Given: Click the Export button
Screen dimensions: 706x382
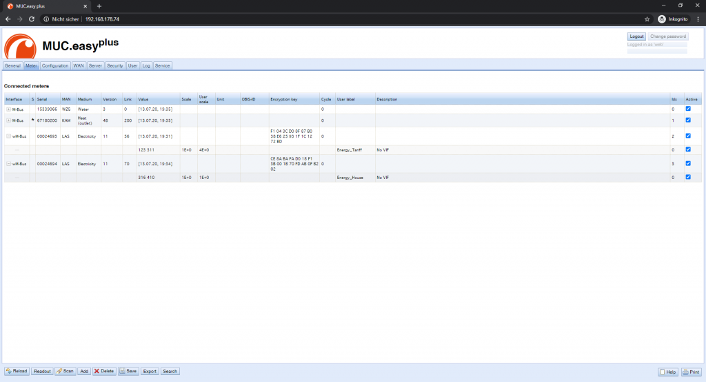Looking at the screenshot, I should (x=150, y=371).
